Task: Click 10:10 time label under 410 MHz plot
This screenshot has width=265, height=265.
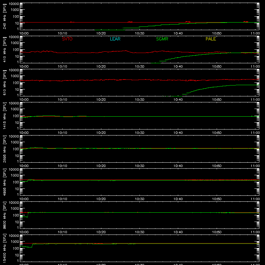Action: (62, 67)
